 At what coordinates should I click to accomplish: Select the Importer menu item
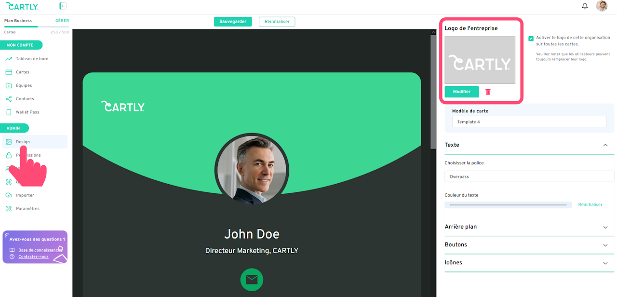coord(25,195)
